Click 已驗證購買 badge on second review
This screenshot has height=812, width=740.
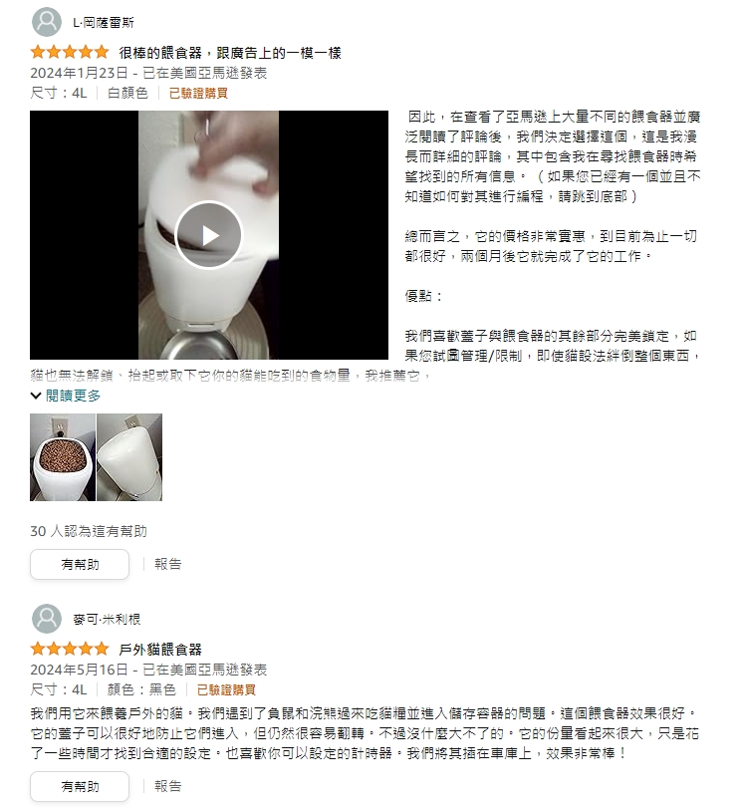(x=226, y=689)
